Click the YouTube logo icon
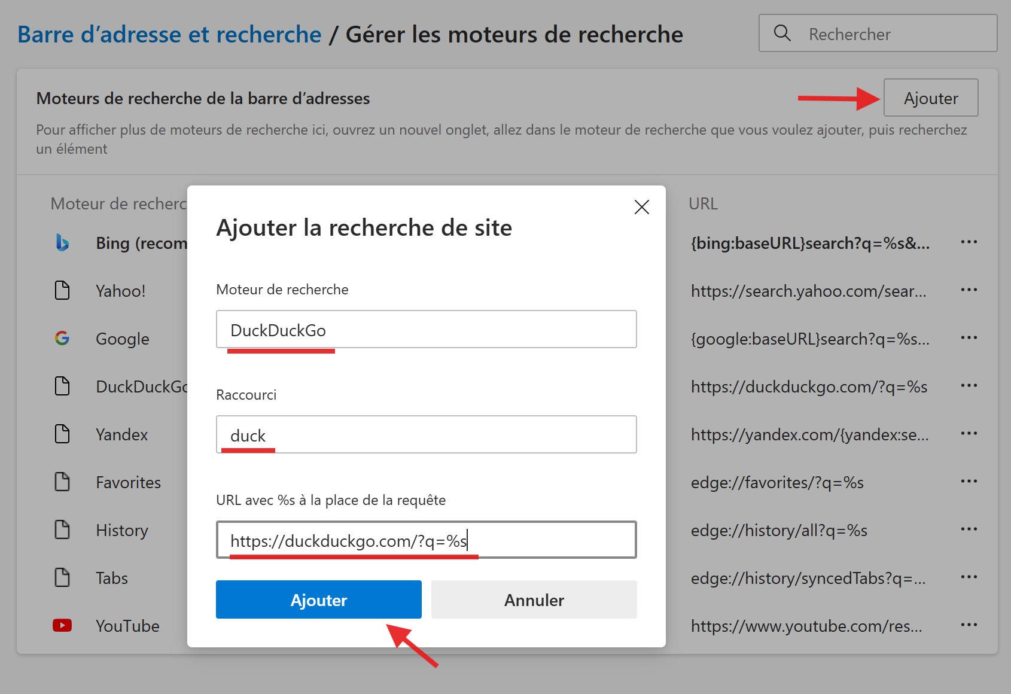This screenshot has height=694, width=1011. (62, 625)
